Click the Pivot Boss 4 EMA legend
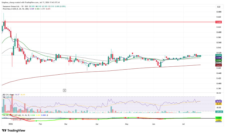The width and height of the screenshot is (226, 135). 16,9
